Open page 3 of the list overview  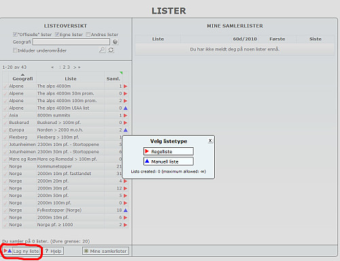(68, 67)
